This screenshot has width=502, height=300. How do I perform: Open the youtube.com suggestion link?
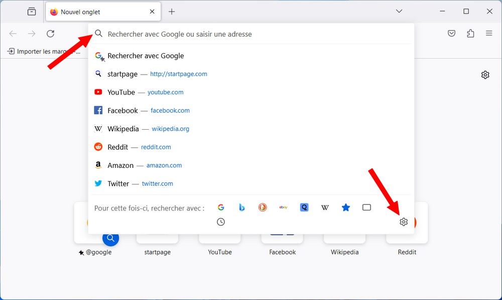(166, 92)
